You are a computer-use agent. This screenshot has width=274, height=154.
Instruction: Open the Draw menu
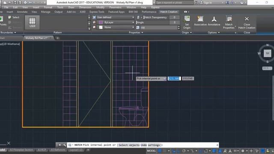point(71,7)
